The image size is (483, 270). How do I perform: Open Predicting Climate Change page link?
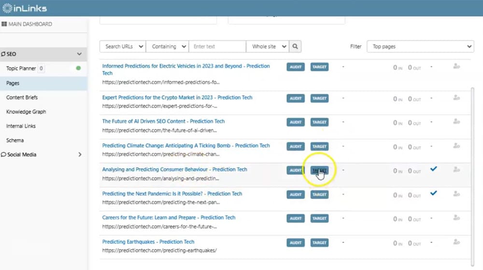click(x=186, y=146)
